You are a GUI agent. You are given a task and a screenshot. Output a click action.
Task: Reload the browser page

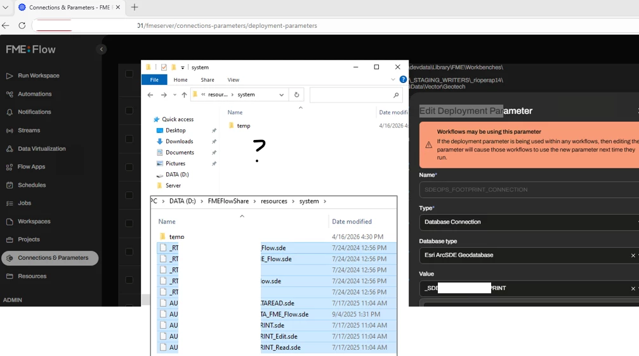tap(22, 25)
